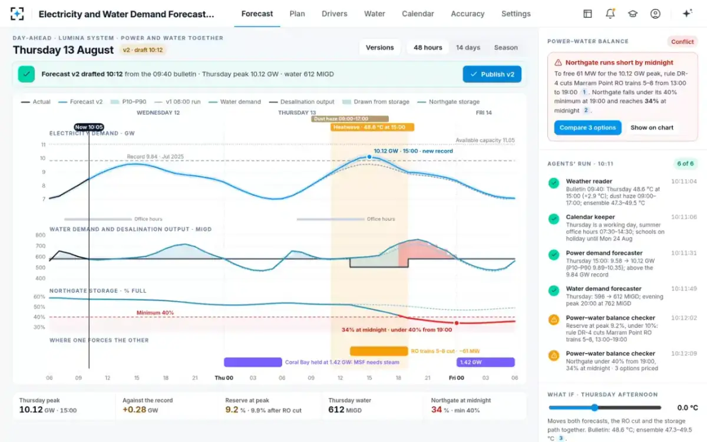Viewport: 707px width, 442px height.
Task: Click the Now 10:05 timeline marker
Action: (x=90, y=127)
